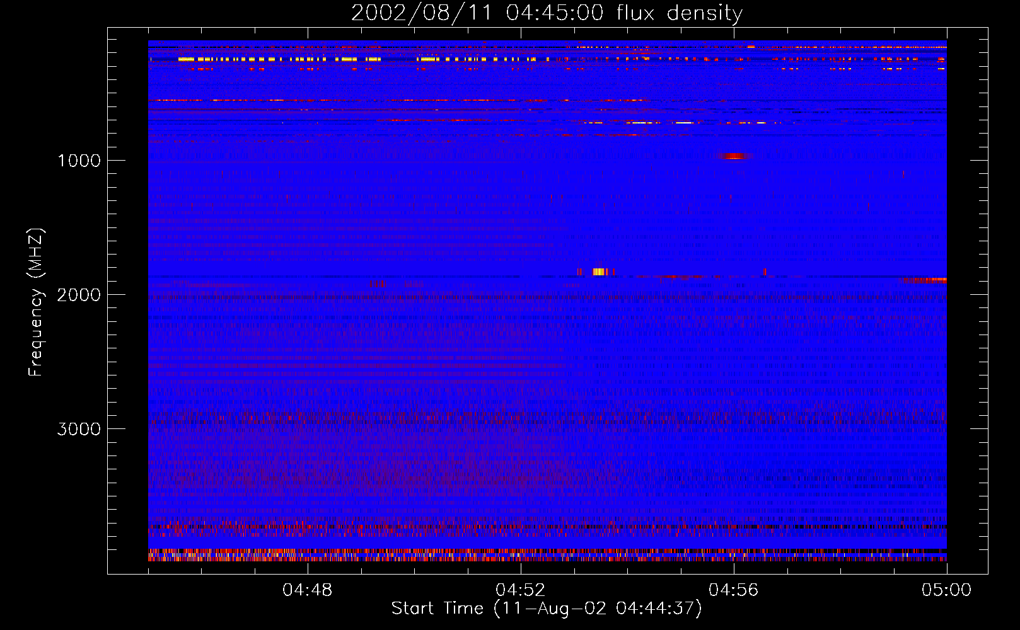Click the 04:52 time tick label
This screenshot has height=630, width=1020.
click(x=521, y=590)
